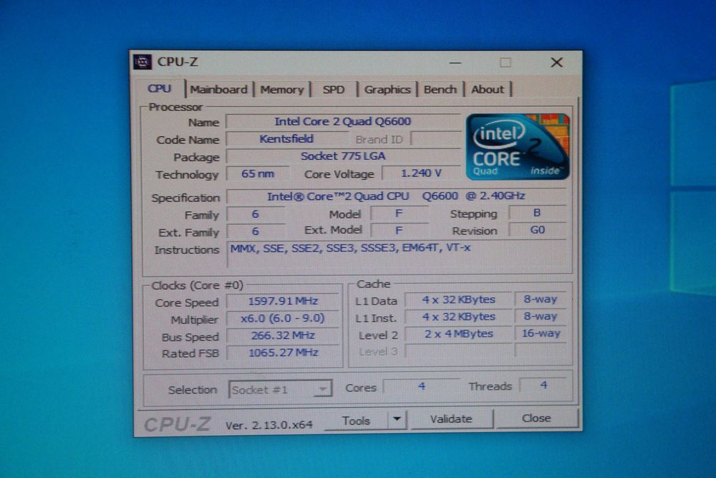Click the Instructions list MMX, SSE
This screenshot has width=716, height=478.
tap(397, 256)
